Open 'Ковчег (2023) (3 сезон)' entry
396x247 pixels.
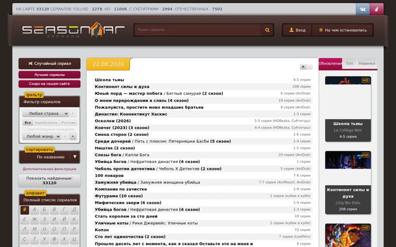point(122,128)
